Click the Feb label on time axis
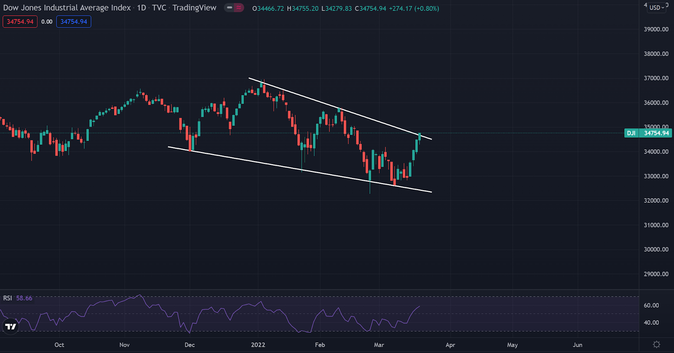This screenshot has width=674, height=353. (x=320, y=345)
